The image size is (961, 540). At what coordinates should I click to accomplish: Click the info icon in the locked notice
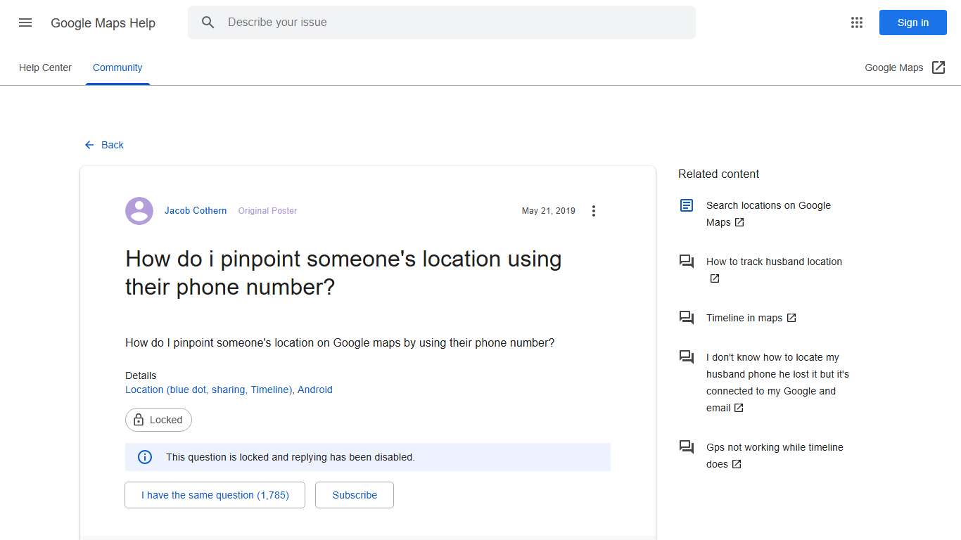coord(144,457)
